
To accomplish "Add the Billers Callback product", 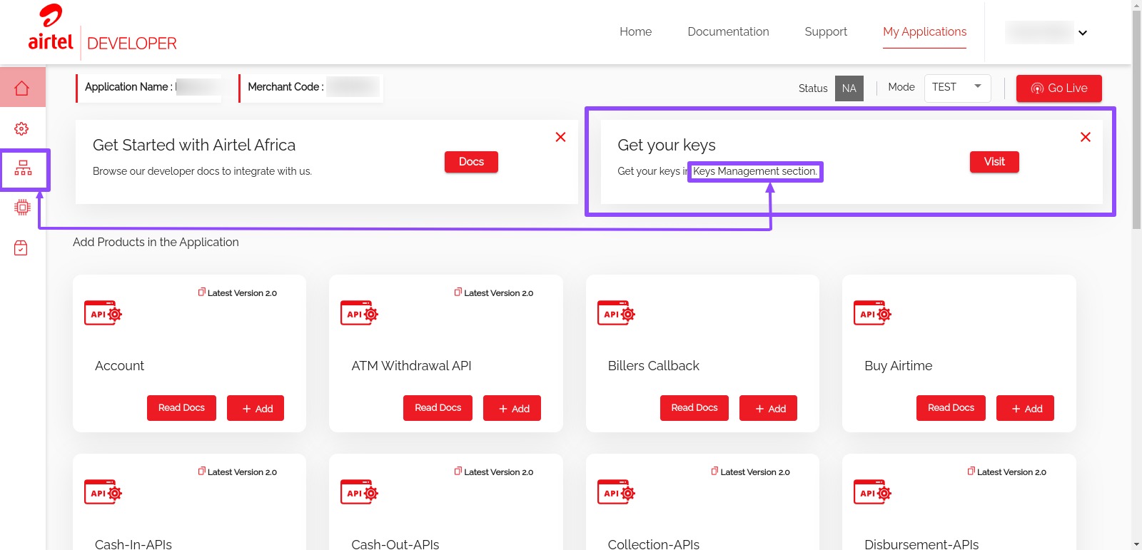I will click(x=768, y=408).
